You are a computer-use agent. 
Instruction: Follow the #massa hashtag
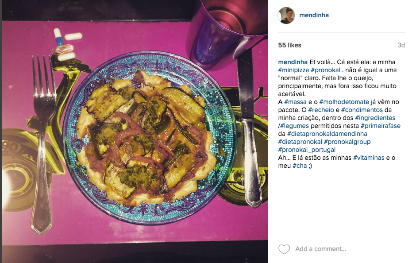click(295, 102)
